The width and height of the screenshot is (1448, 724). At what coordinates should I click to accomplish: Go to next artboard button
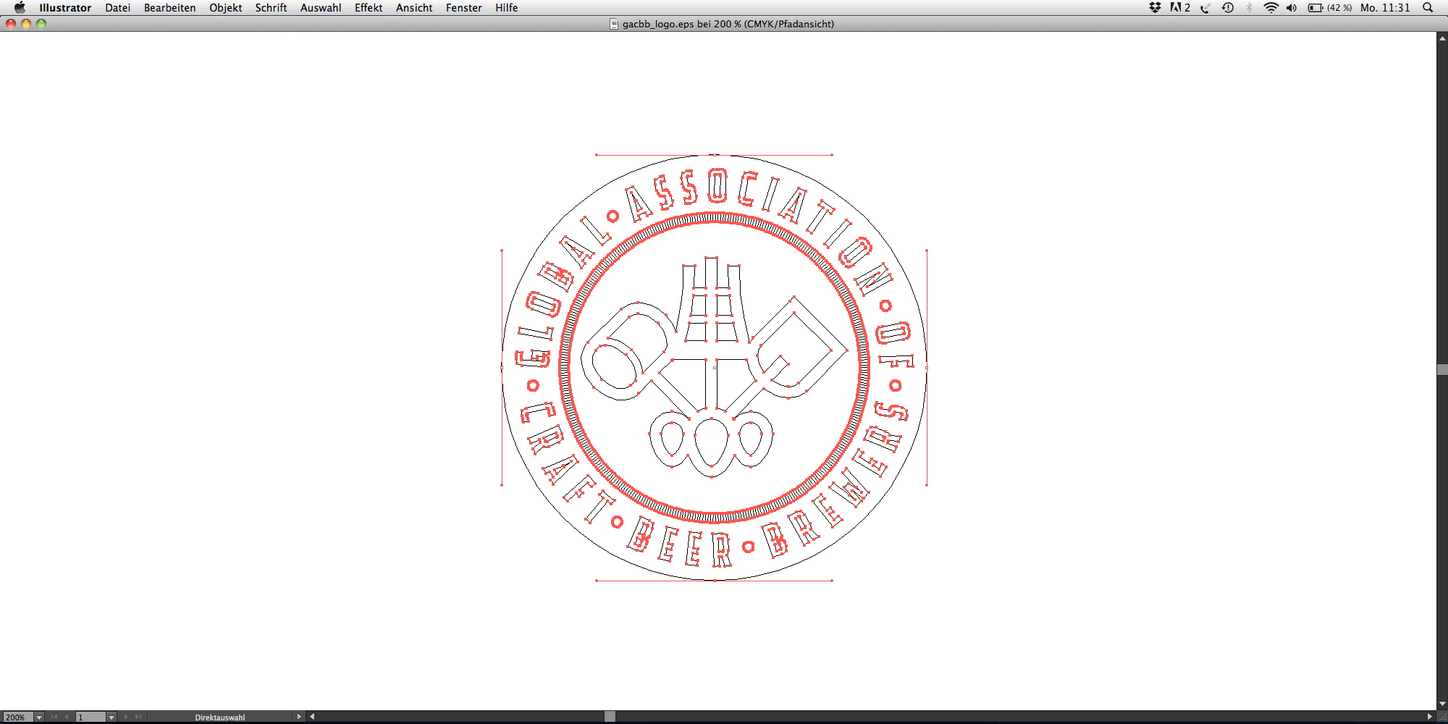point(126,717)
